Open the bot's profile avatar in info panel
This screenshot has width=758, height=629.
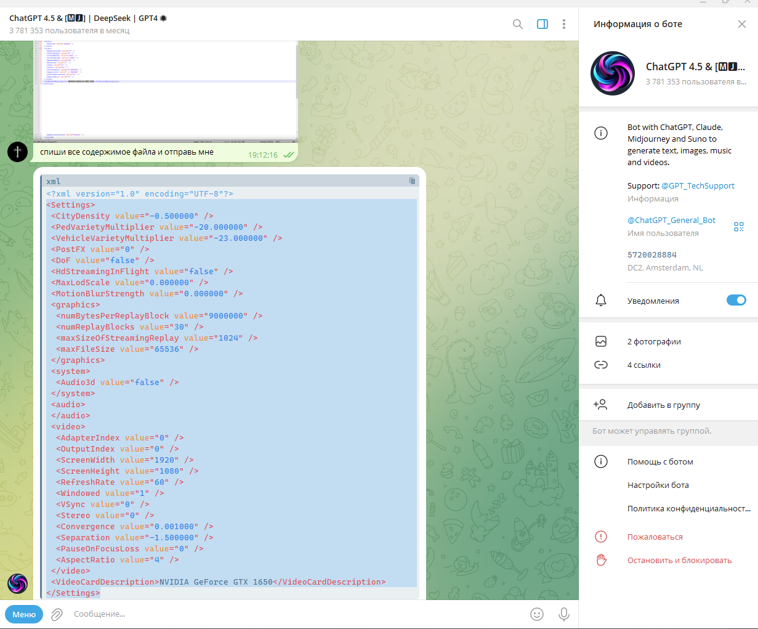pos(613,73)
